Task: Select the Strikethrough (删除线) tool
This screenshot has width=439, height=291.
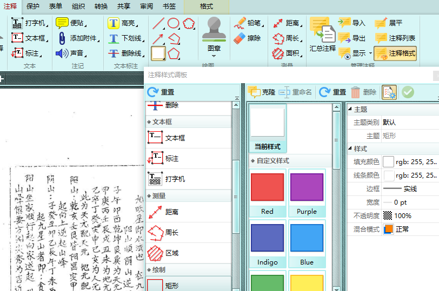Action: point(126,53)
